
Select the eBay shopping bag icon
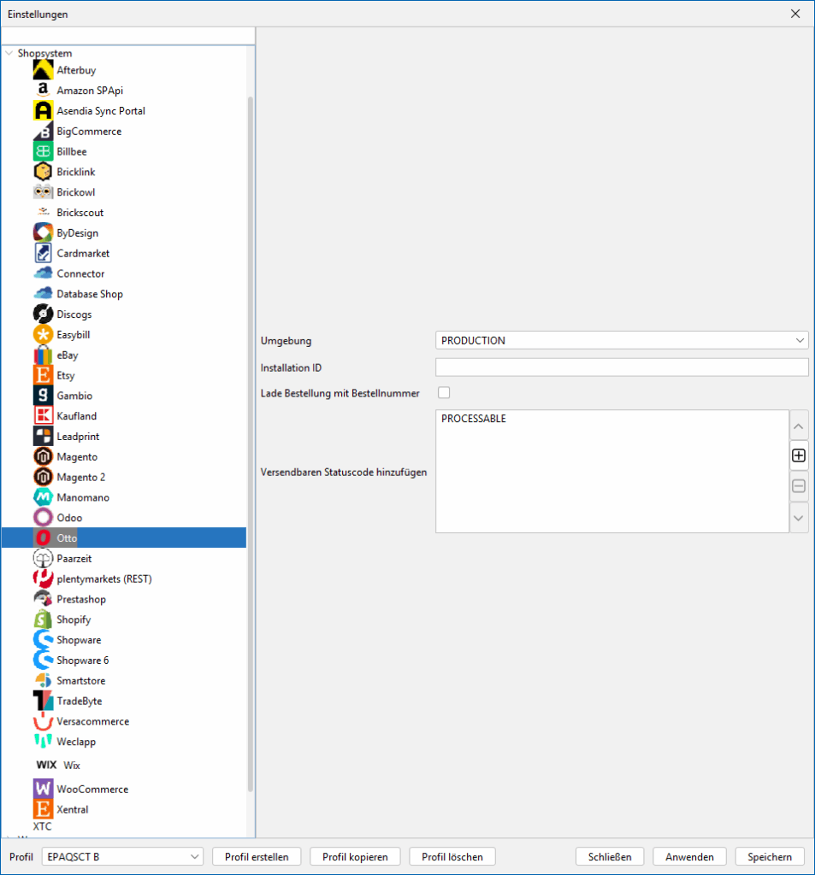pos(43,355)
